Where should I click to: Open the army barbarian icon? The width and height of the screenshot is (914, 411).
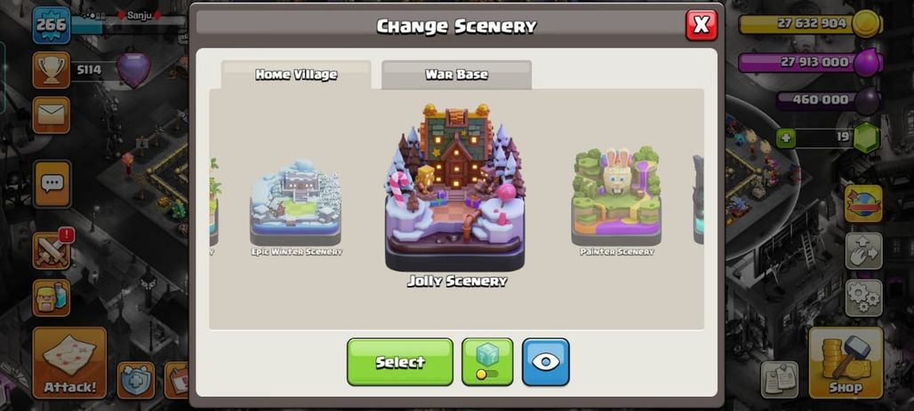52,297
